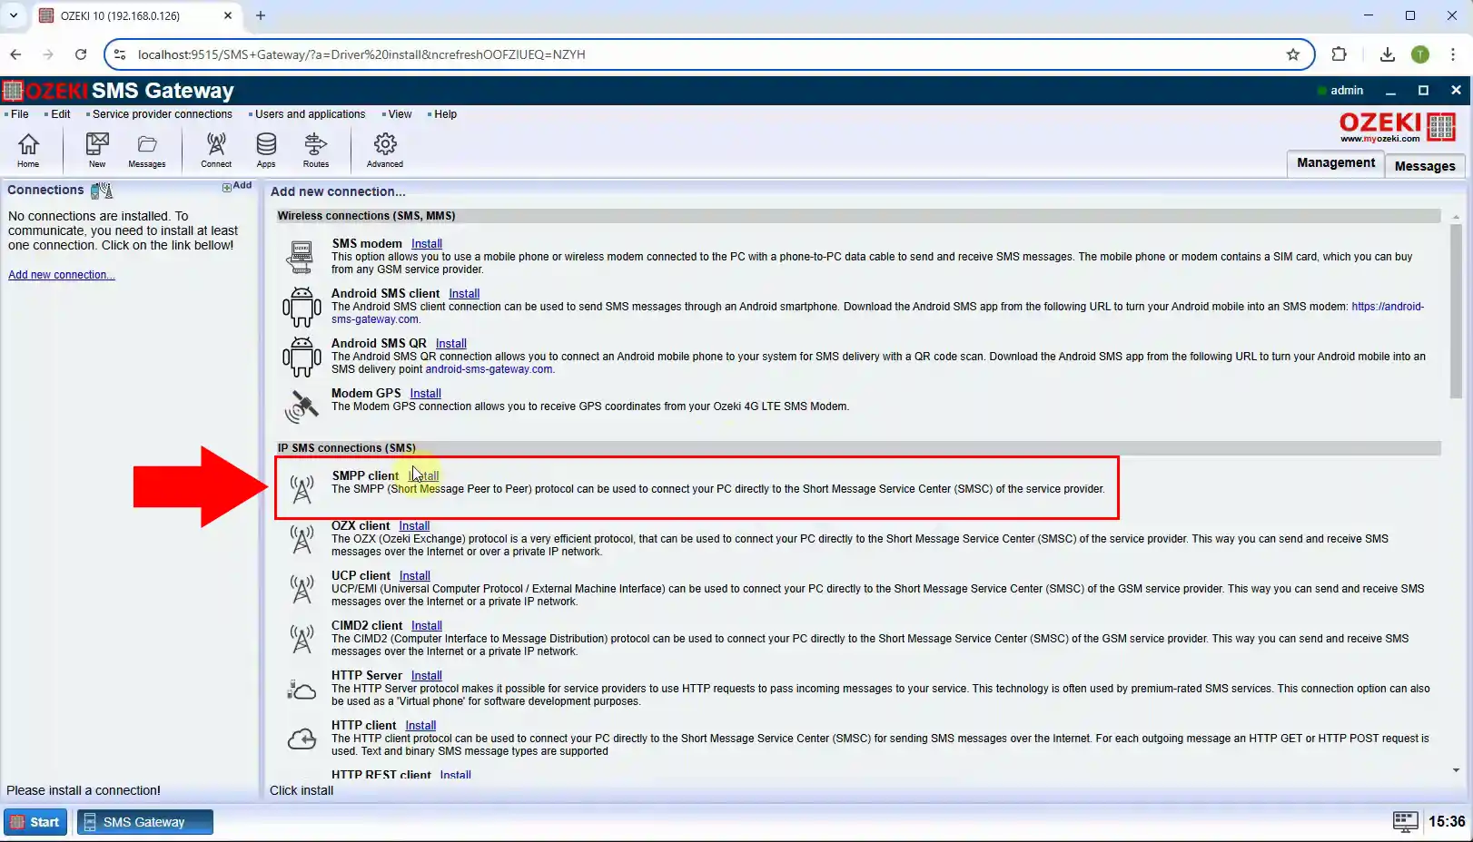Click the Add new connection link
The height and width of the screenshot is (842, 1473).
pos(62,275)
